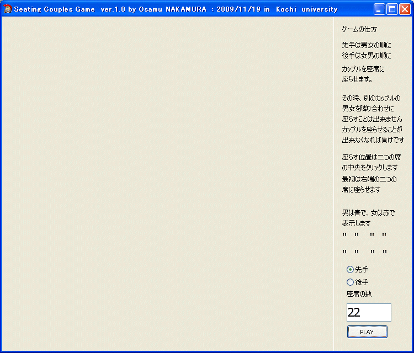414x353 pixels.
Task: Click the seat count field showing 22
Action: pos(369,312)
